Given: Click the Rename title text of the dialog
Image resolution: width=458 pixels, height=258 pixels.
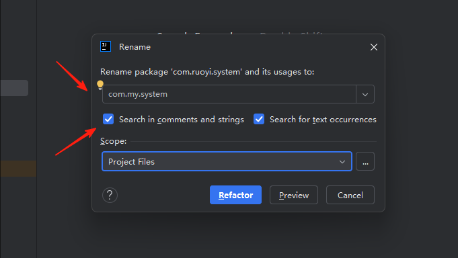Looking at the screenshot, I should tap(135, 47).
